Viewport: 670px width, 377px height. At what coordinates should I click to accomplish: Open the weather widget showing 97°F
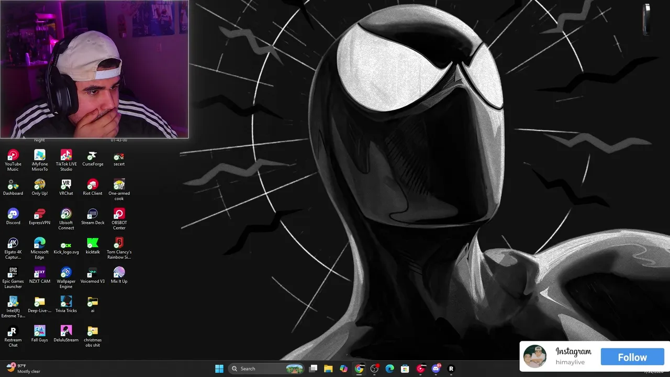pyautogui.click(x=23, y=369)
